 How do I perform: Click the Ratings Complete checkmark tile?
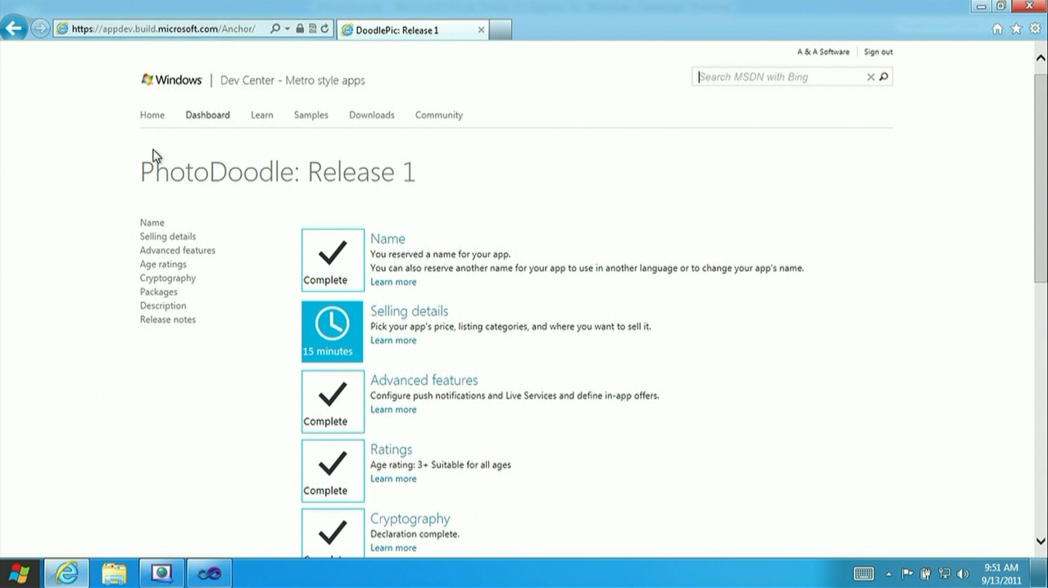click(333, 471)
